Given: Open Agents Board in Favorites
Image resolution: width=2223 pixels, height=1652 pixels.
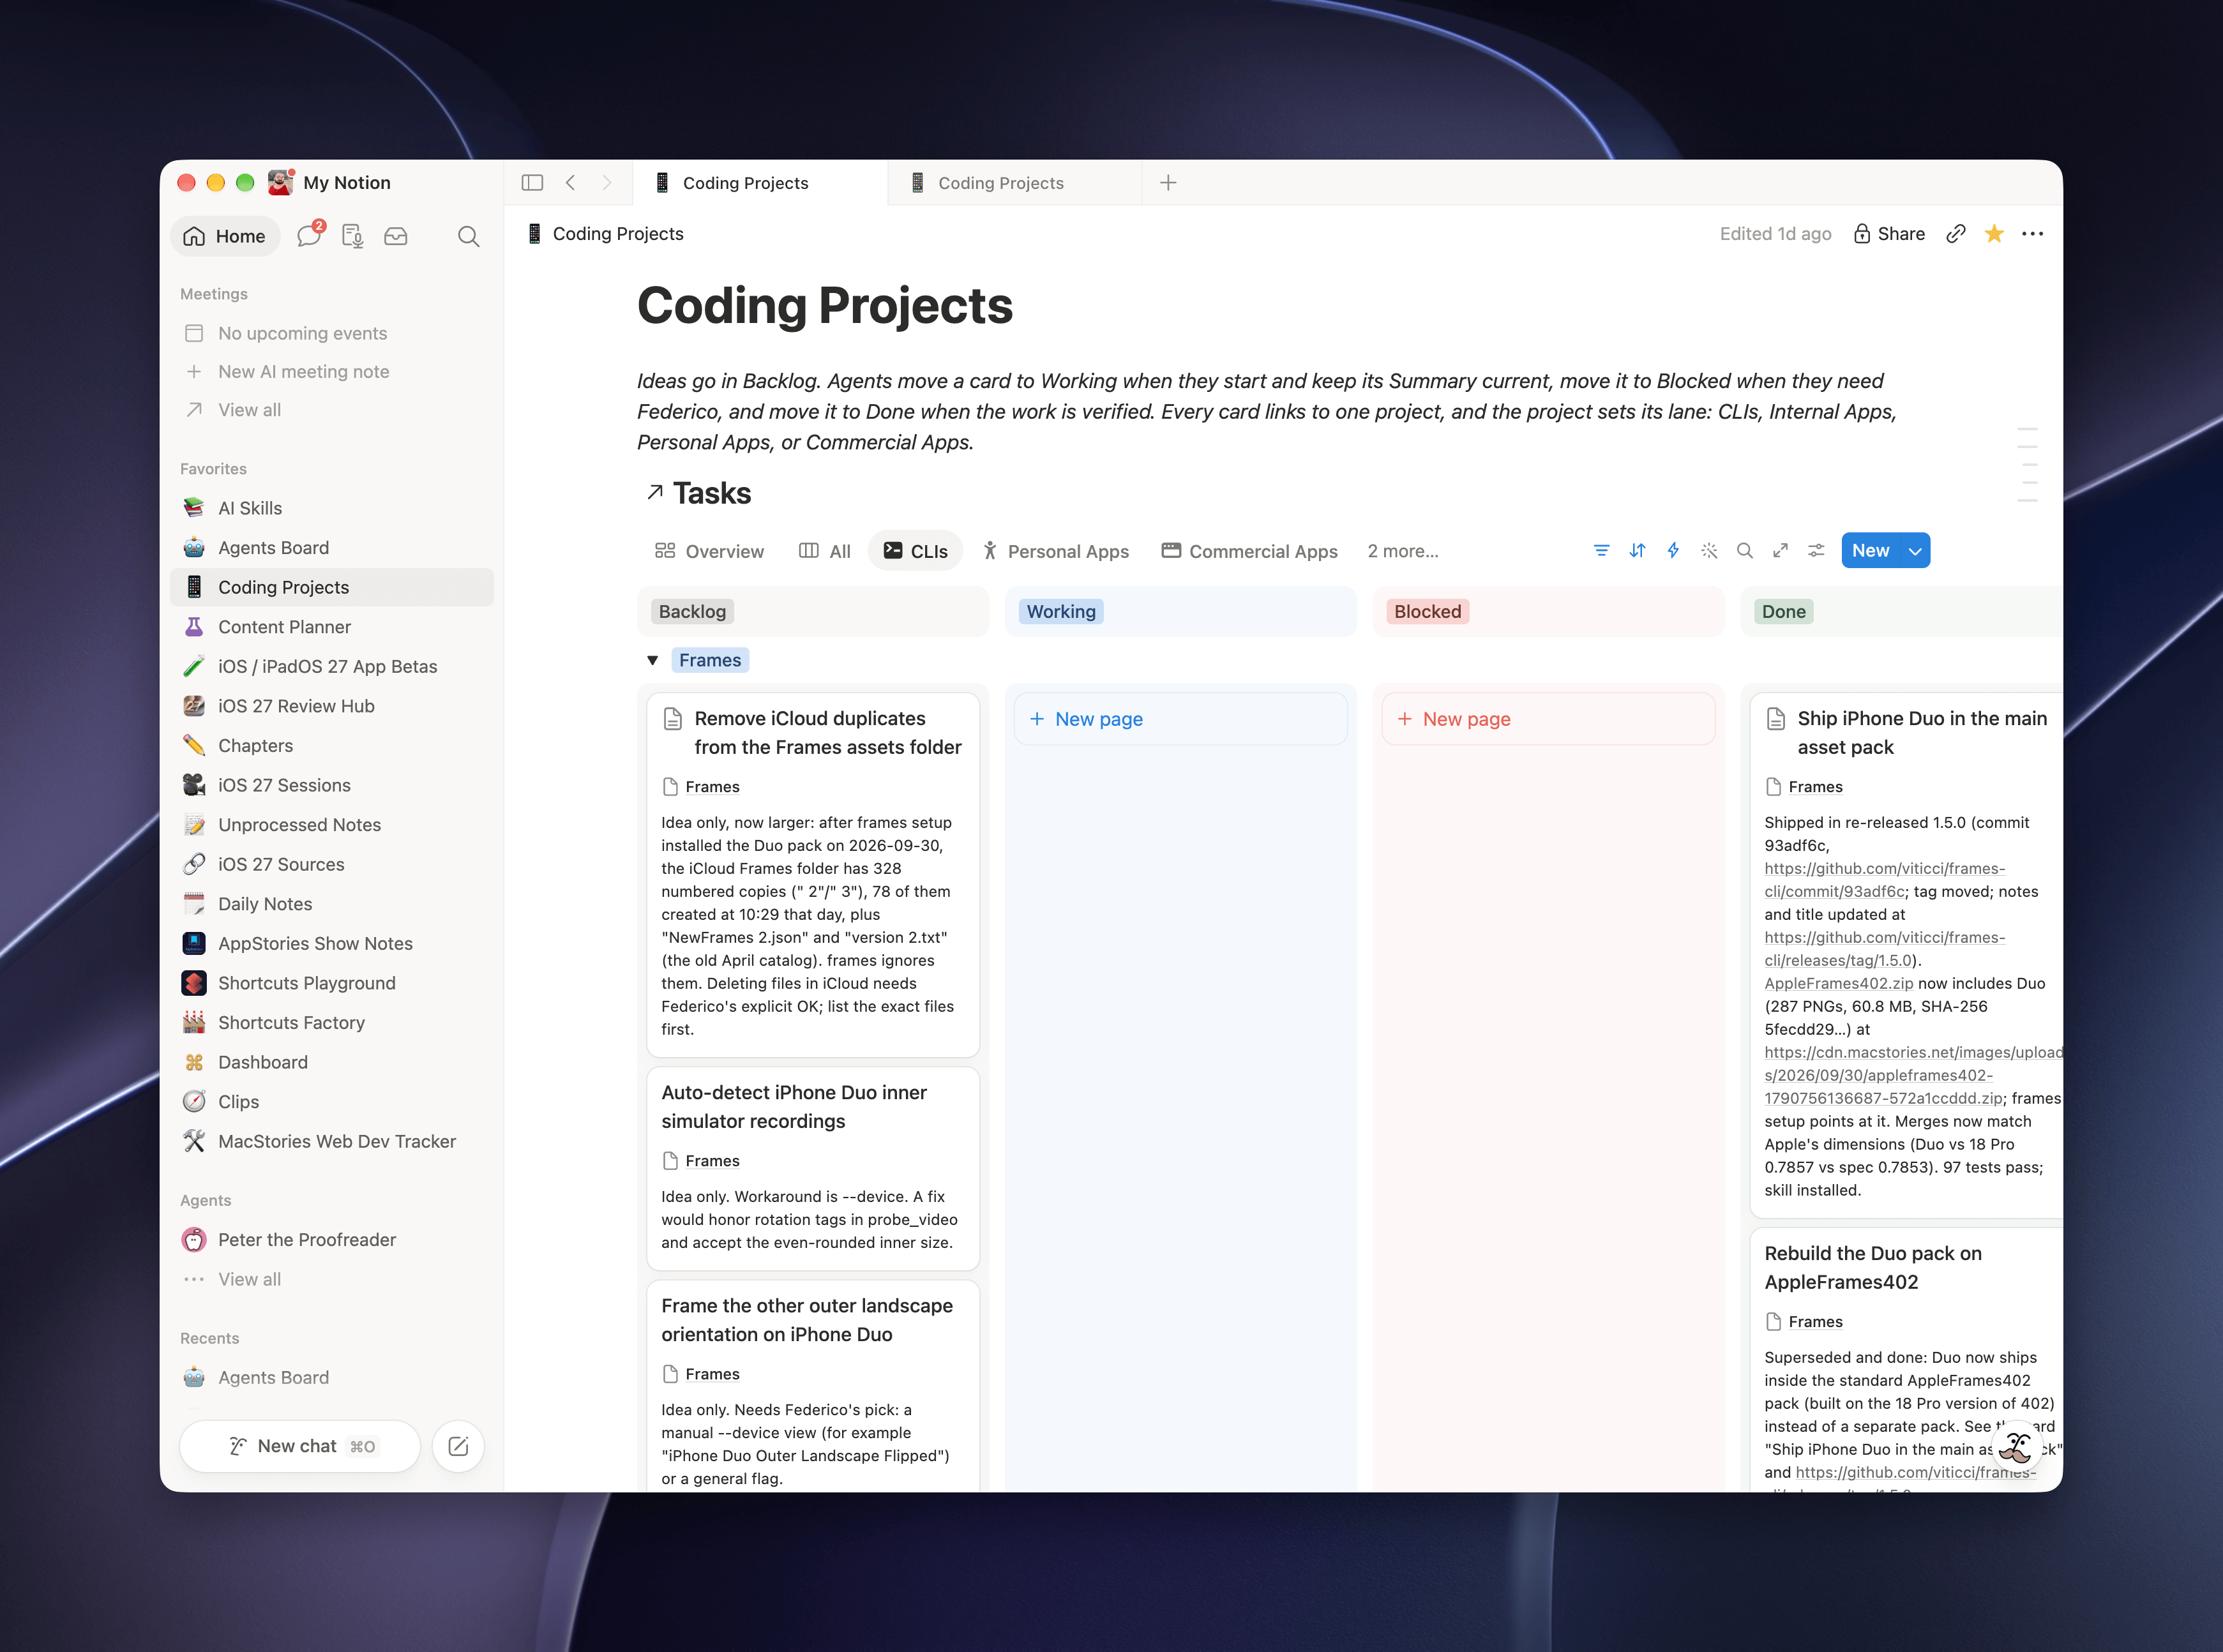Looking at the screenshot, I should click(332, 547).
